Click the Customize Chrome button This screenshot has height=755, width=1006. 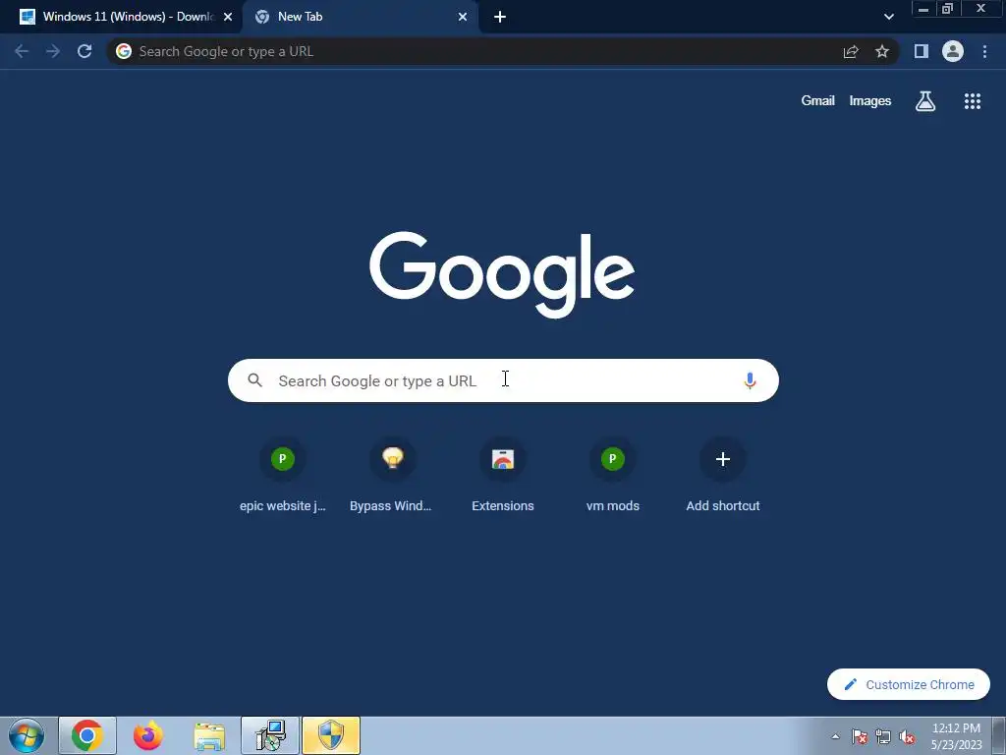coord(909,684)
